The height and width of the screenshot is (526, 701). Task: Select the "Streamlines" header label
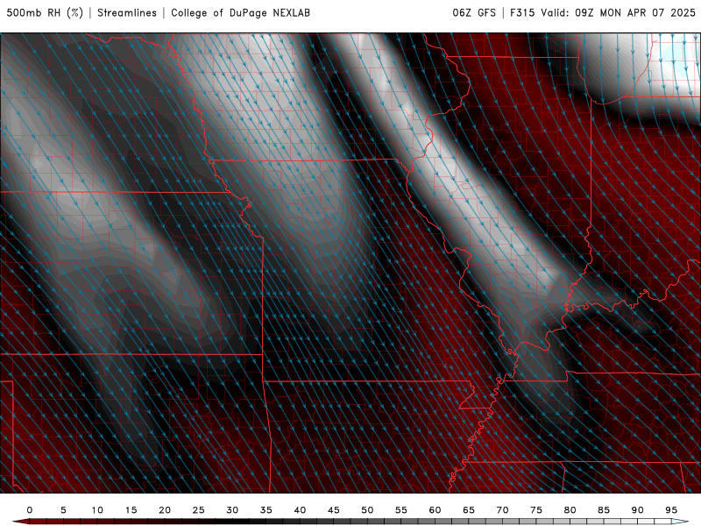pyautogui.click(x=127, y=12)
